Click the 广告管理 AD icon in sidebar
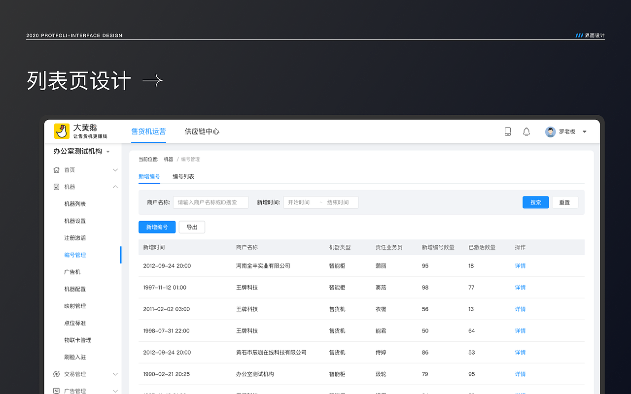This screenshot has width=631, height=394. point(56,391)
